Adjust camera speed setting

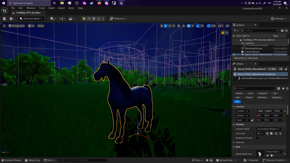221,26
